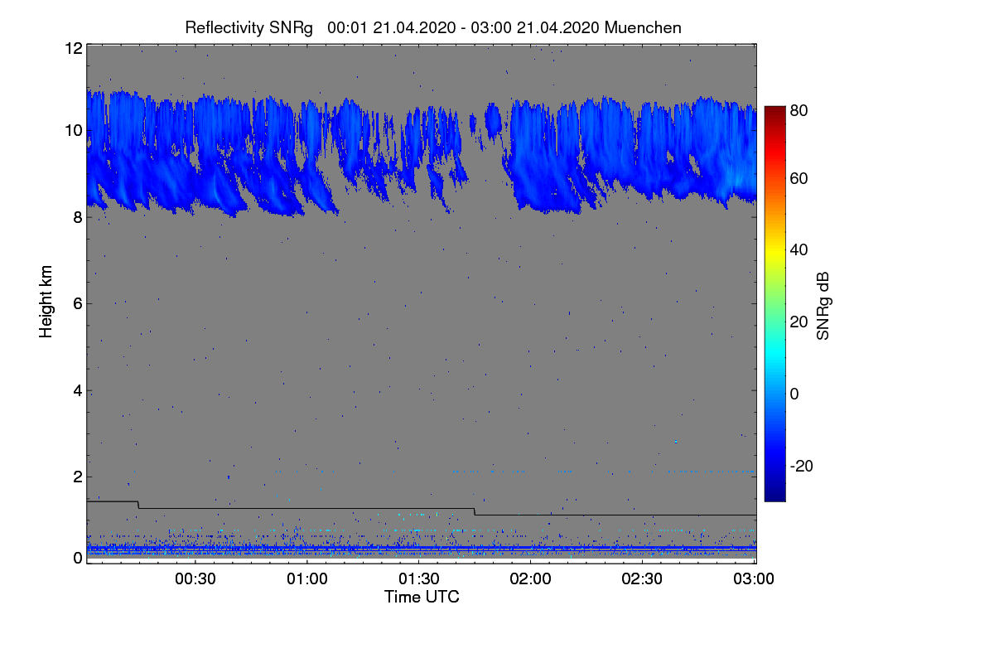Click the height tick label 12
Screen dimensions: 994x663
click(x=73, y=49)
